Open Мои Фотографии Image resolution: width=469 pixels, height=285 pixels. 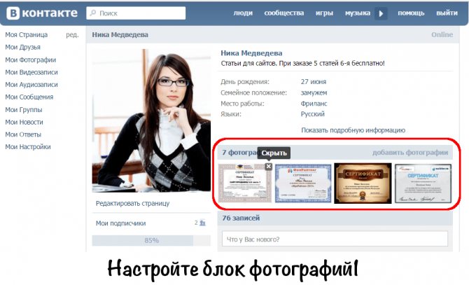(x=31, y=60)
